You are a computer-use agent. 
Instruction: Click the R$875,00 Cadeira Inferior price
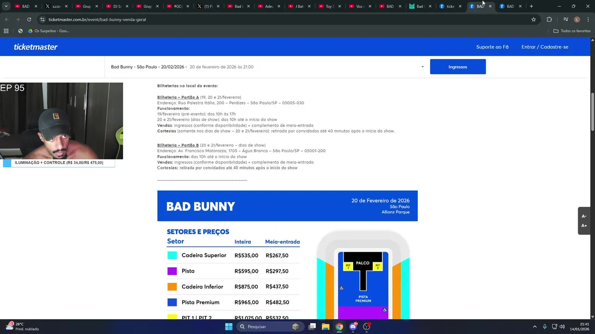246,287
